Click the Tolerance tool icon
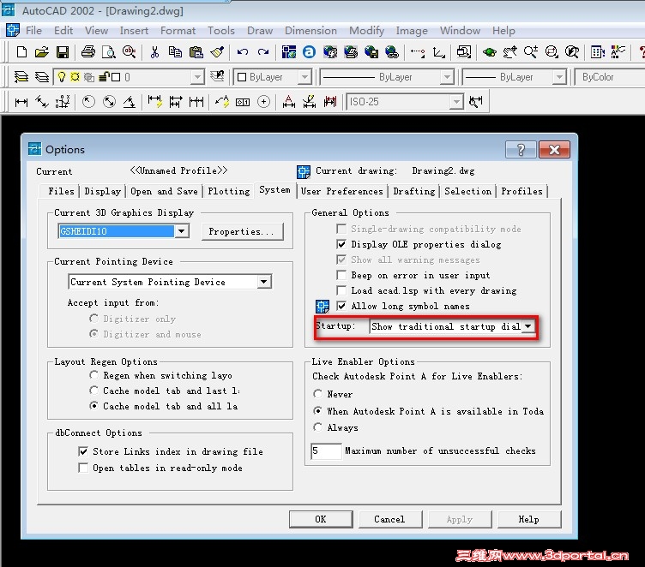 point(243,101)
